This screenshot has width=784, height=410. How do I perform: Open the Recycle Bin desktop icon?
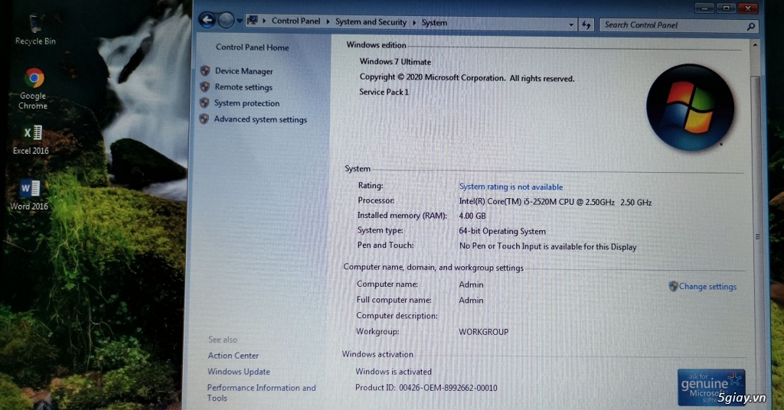(x=35, y=30)
